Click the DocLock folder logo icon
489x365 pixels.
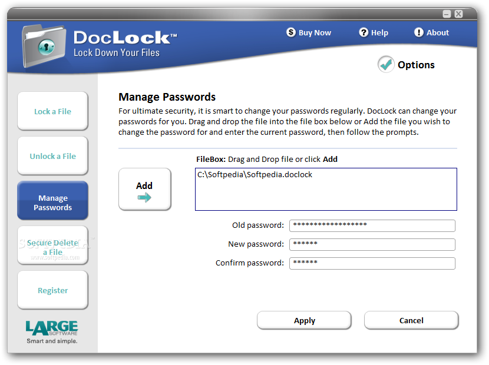tap(44, 46)
